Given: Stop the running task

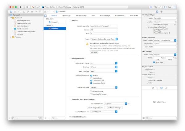Looking at the screenshot, I should (x=27, y=7).
